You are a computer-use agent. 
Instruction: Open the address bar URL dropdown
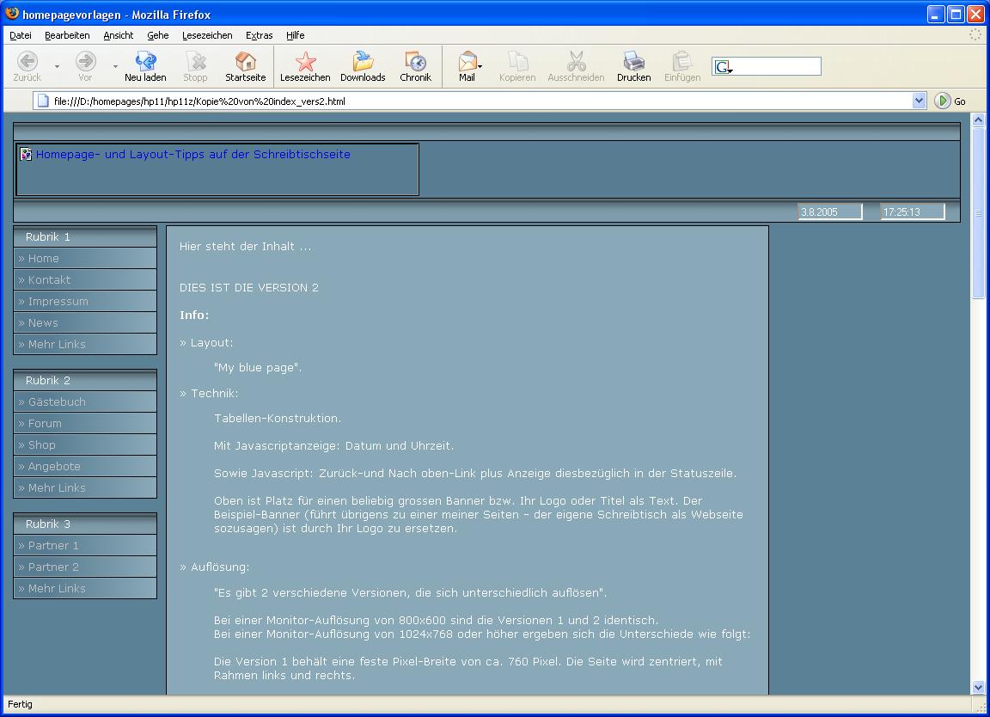pyautogui.click(x=919, y=101)
